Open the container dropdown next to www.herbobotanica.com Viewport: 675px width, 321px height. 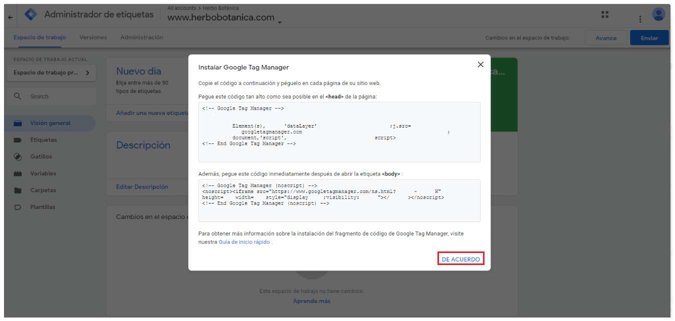click(x=279, y=22)
